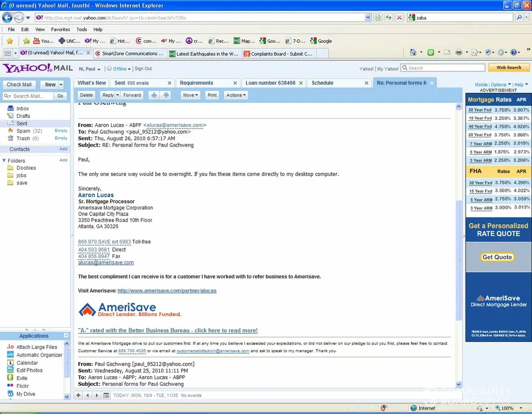Open the calendar view icon beside TODAY
532x414 pixels.
pyautogui.click(x=106, y=395)
